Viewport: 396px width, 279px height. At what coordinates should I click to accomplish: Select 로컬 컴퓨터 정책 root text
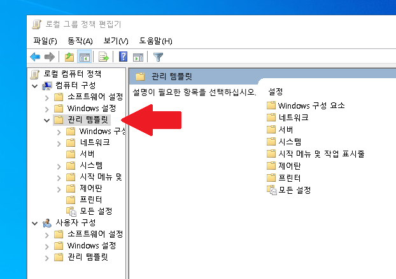point(72,74)
